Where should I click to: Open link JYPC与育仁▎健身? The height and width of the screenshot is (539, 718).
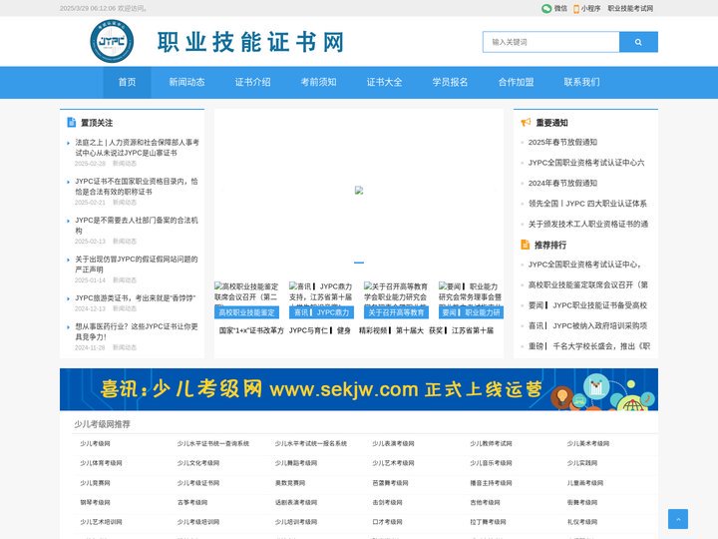pyautogui.click(x=320, y=330)
